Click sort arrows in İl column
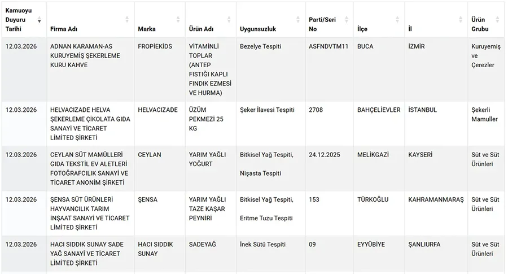 click(x=461, y=20)
